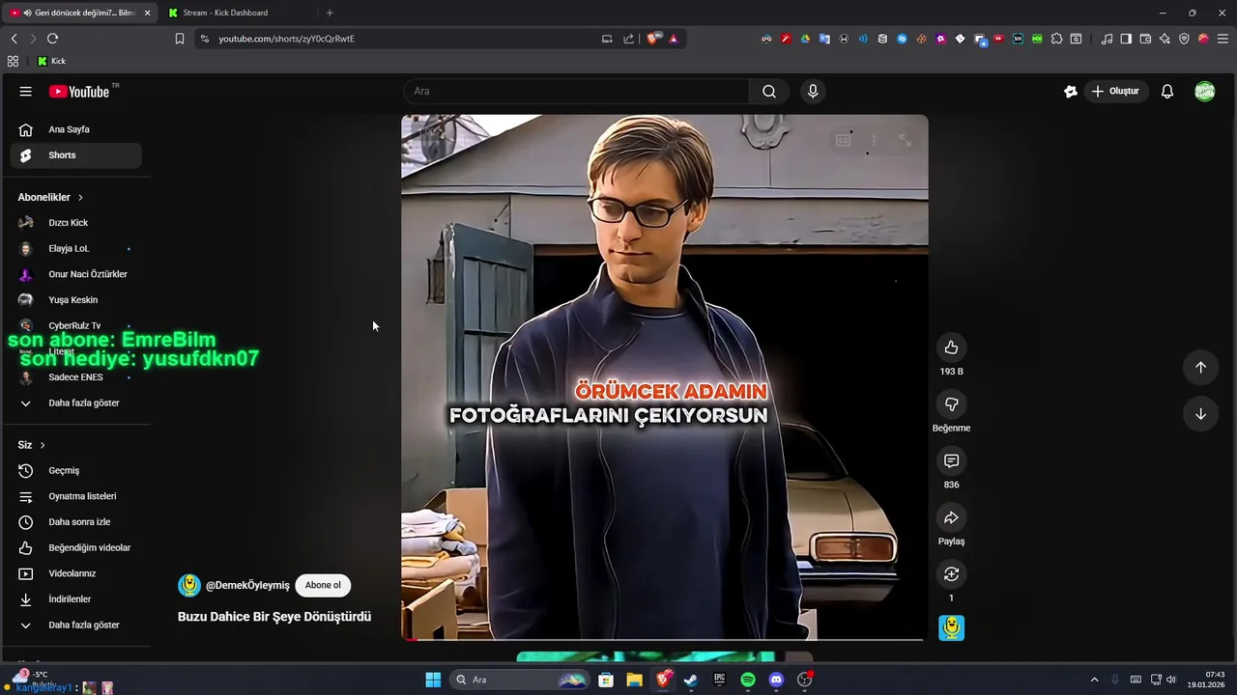Open Daha sonra izle list
Viewport: 1237px width, 695px height.
point(76,522)
